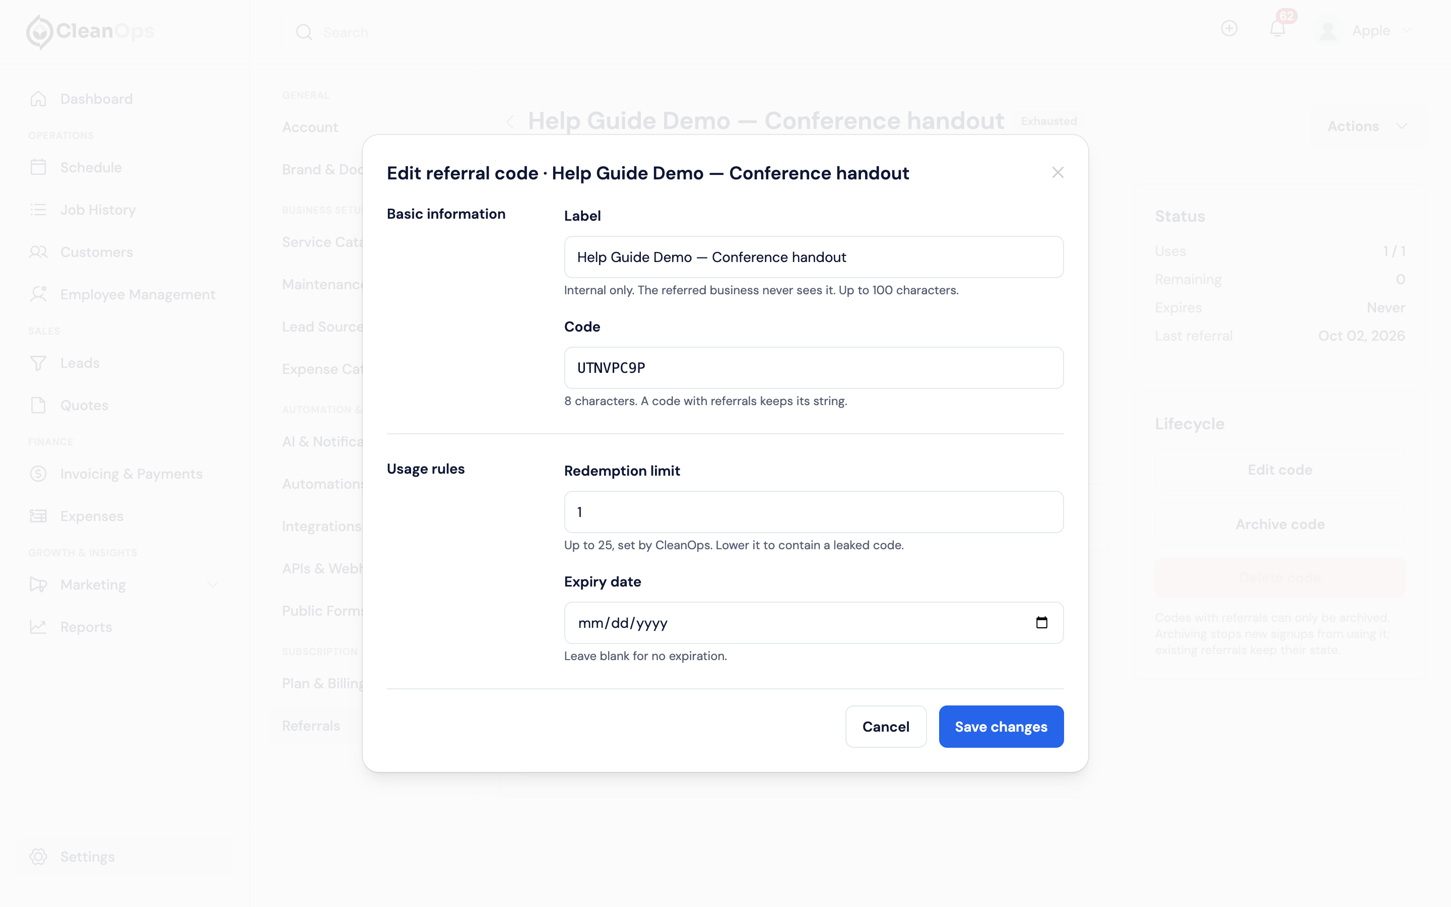Viewport: 1451px width, 907px height.
Task: Click the 'Never' expires value
Action: [x=1386, y=308]
